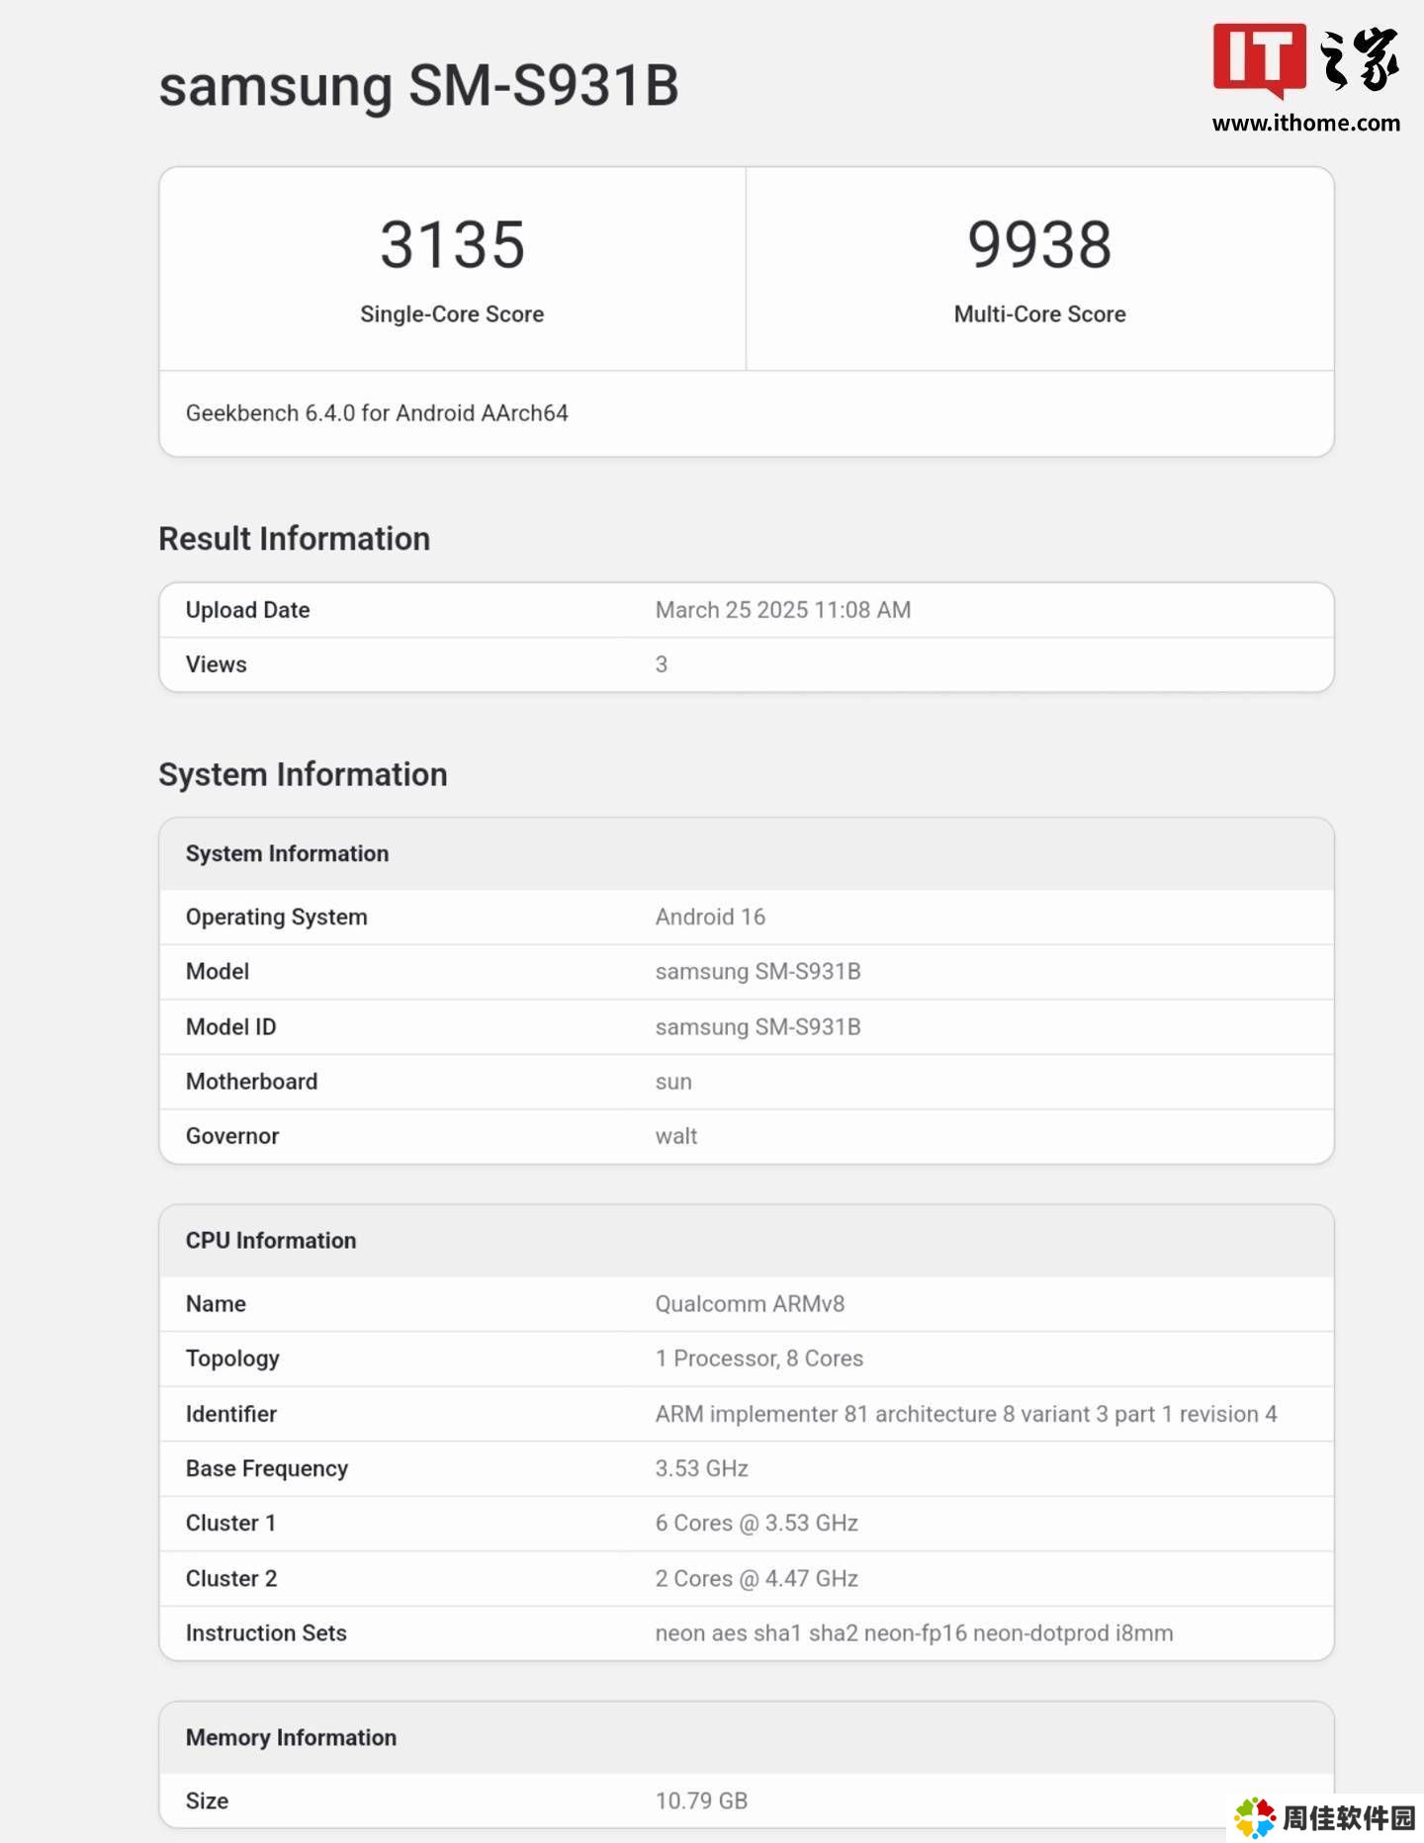The height and width of the screenshot is (1843, 1424).
Task: Click the Topology label
Action: point(232,1359)
